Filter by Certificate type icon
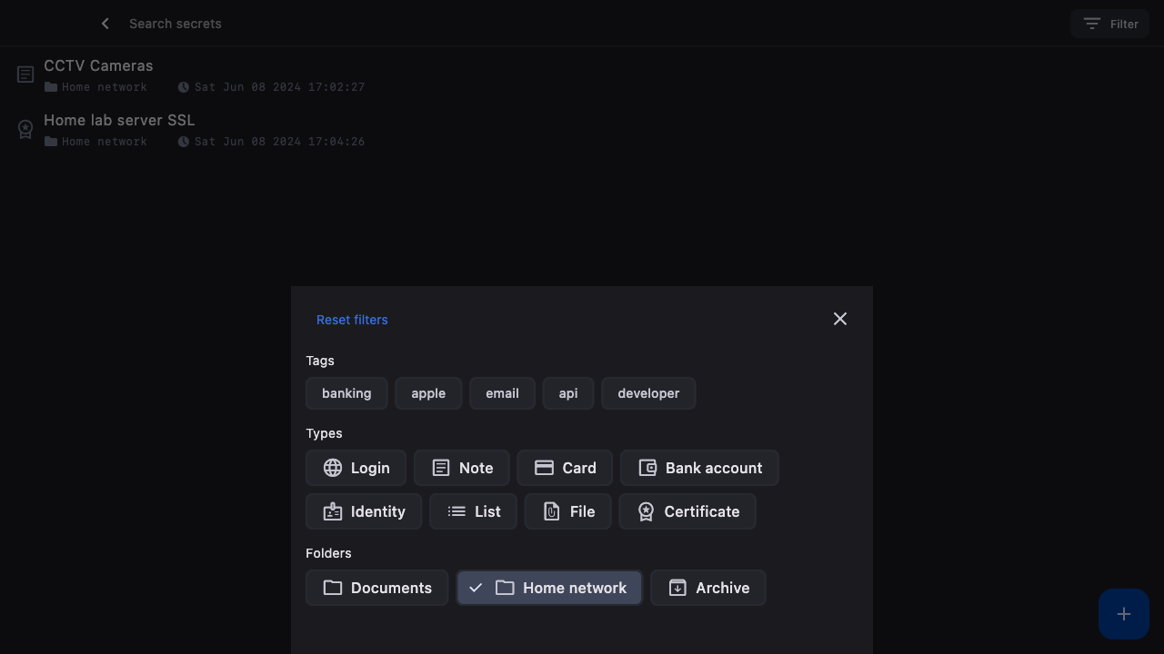The image size is (1164, 654). click(646, 511)
